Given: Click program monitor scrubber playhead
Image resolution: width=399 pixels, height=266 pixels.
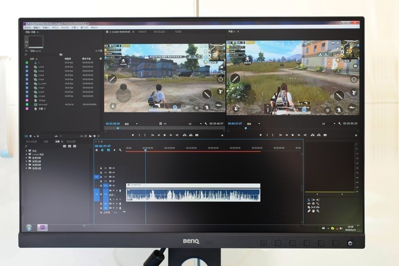Looking at the screenshot, I should coord(245,129).
